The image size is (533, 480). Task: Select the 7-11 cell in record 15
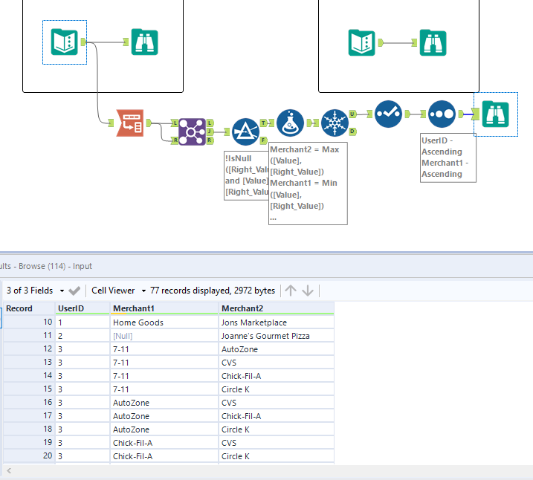coord(164,389)
